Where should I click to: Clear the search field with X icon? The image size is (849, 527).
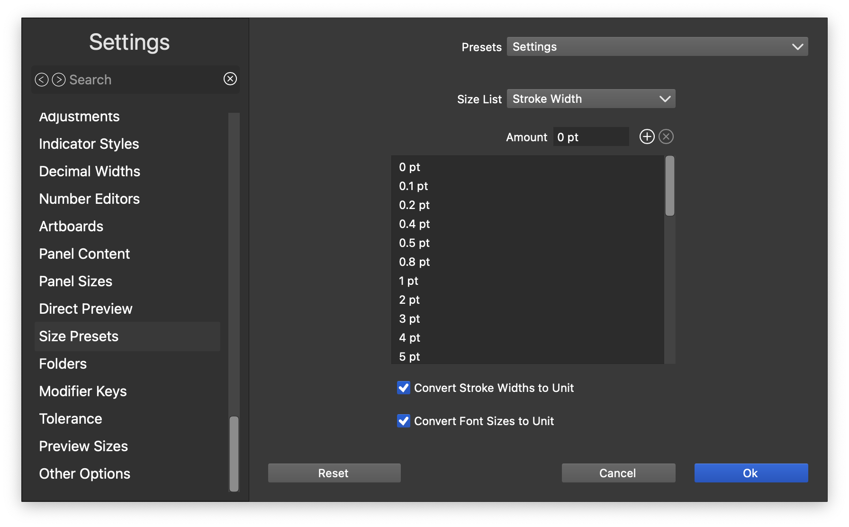(230, 79)
